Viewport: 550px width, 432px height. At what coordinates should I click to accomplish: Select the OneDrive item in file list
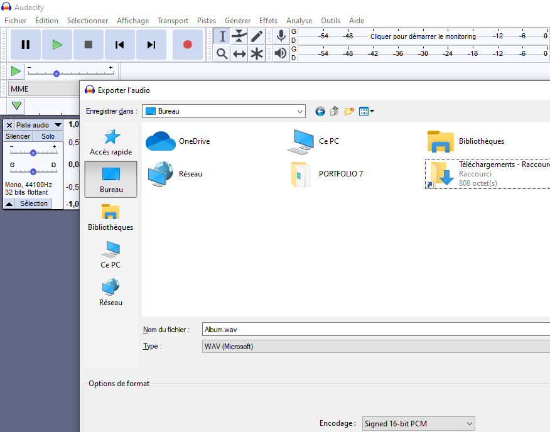tap(178, 141)
